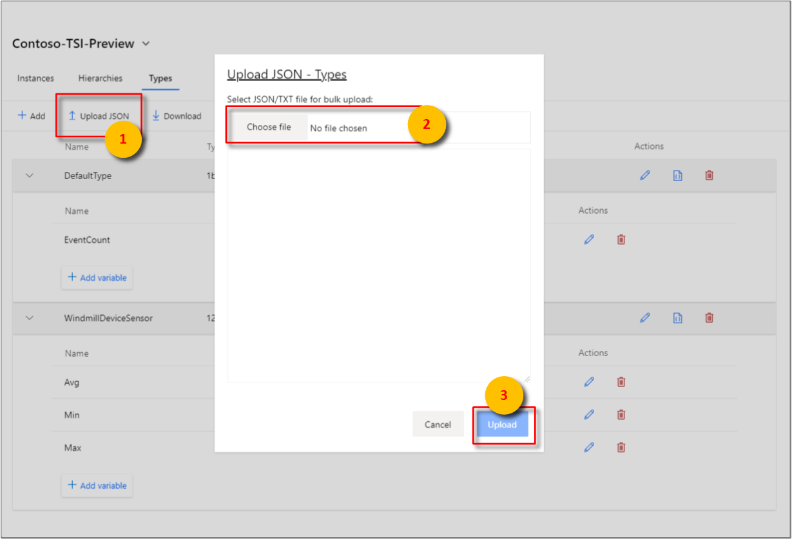
Task: Click the Upload button to confirm
Action: pyautogui.click(x=503, y=424)
